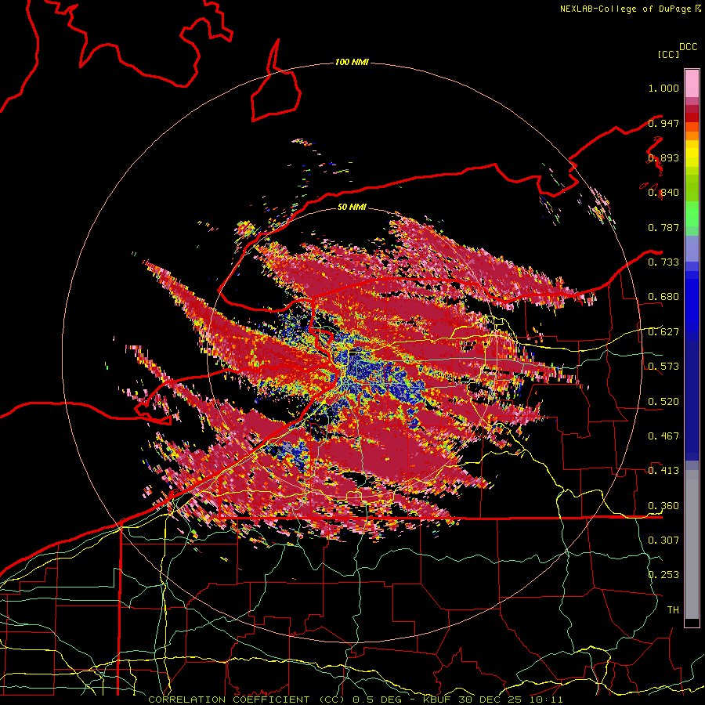Click the 0.413 color scale value
This screenshot has height=705, width=705.
[663, 471]
